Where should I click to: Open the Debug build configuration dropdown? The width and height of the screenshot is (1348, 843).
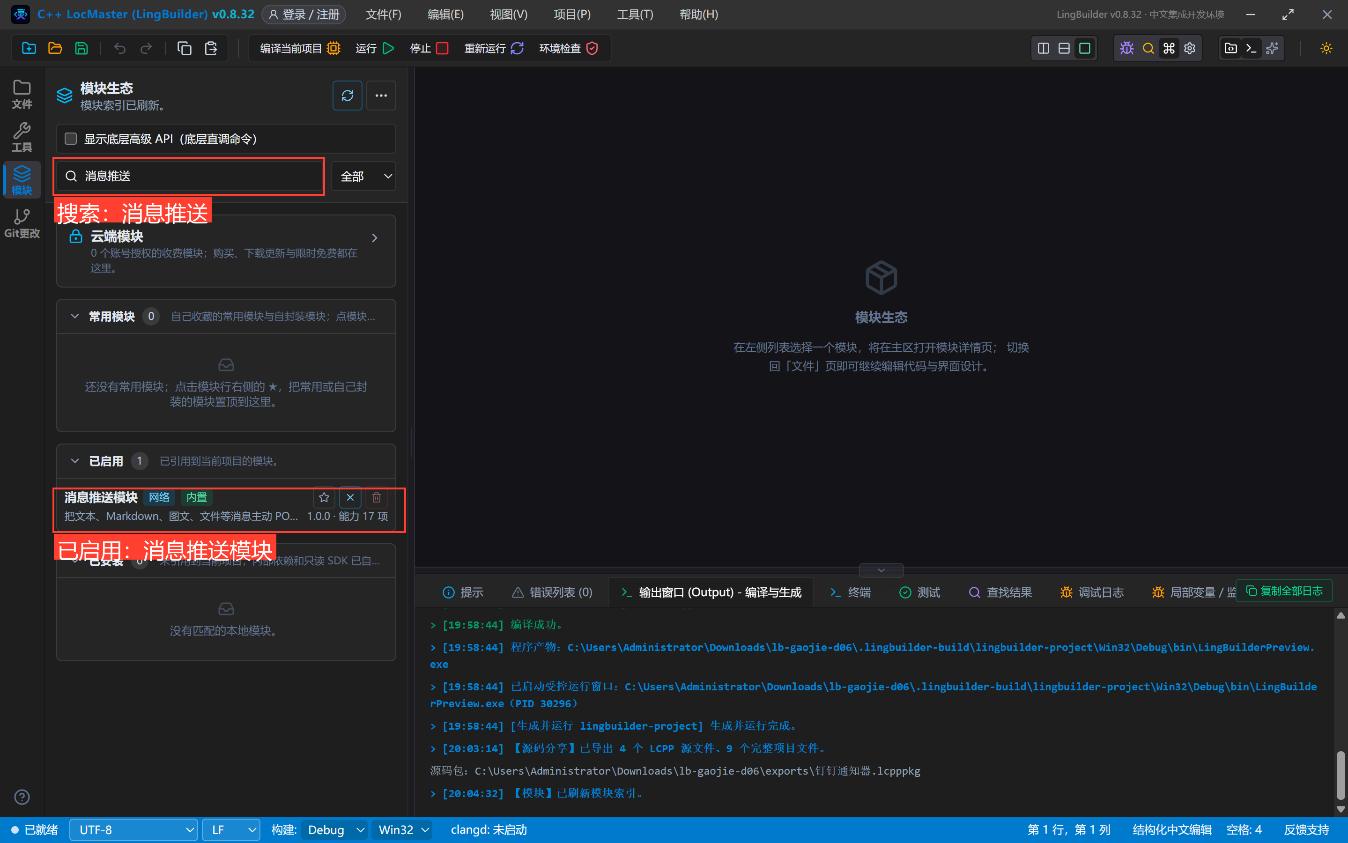coord(334,829)
